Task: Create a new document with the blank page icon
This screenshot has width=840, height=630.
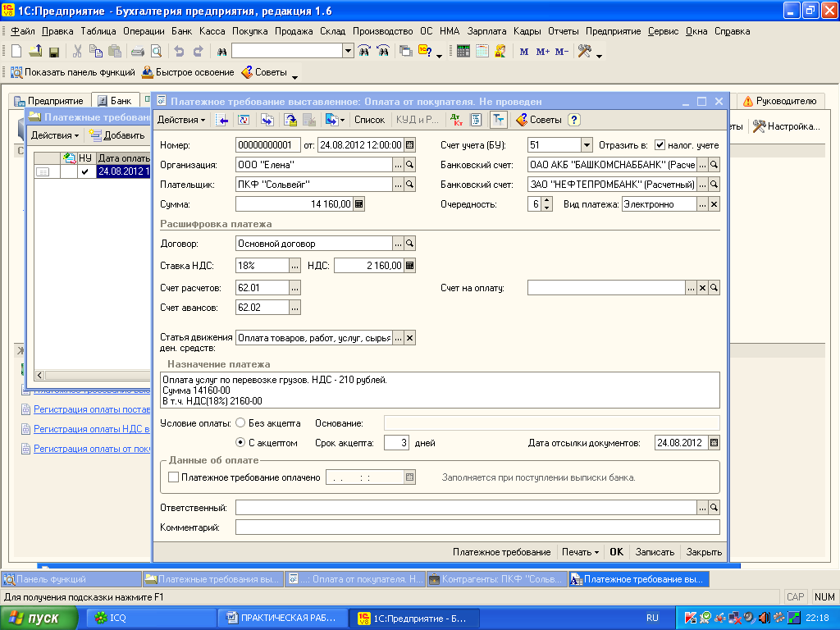Action: (16, 52)
